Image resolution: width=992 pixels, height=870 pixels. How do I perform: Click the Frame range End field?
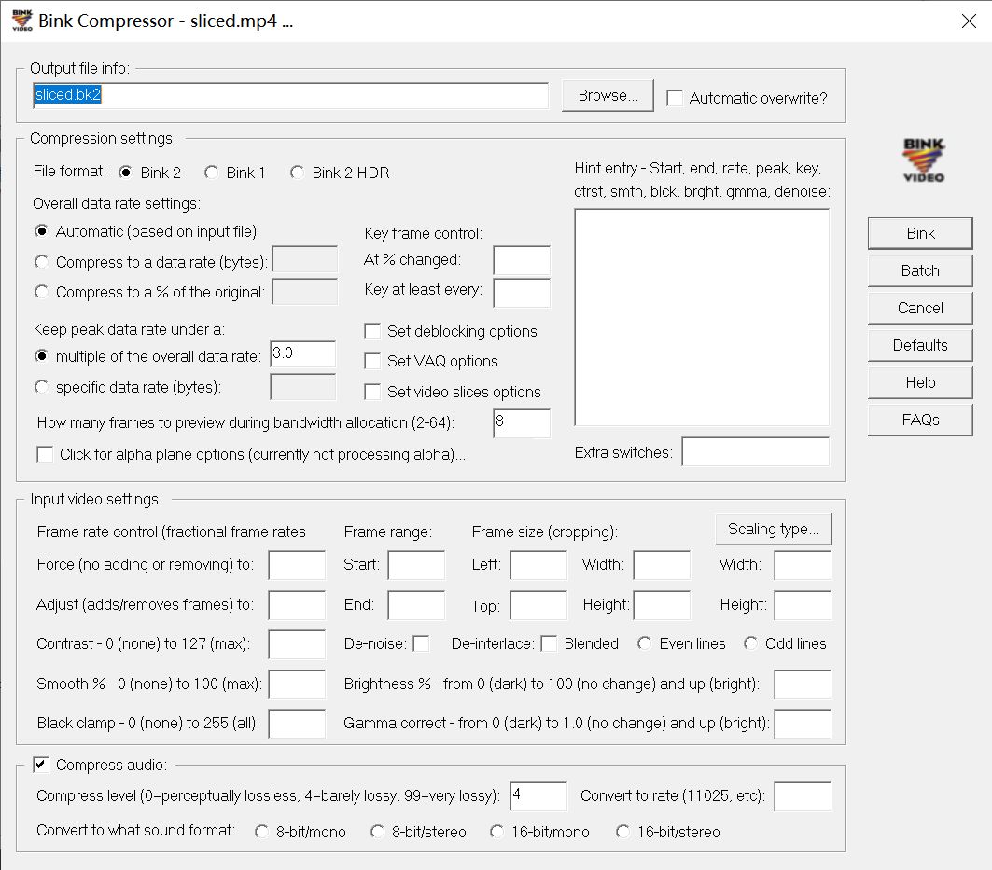pos(416,605)
